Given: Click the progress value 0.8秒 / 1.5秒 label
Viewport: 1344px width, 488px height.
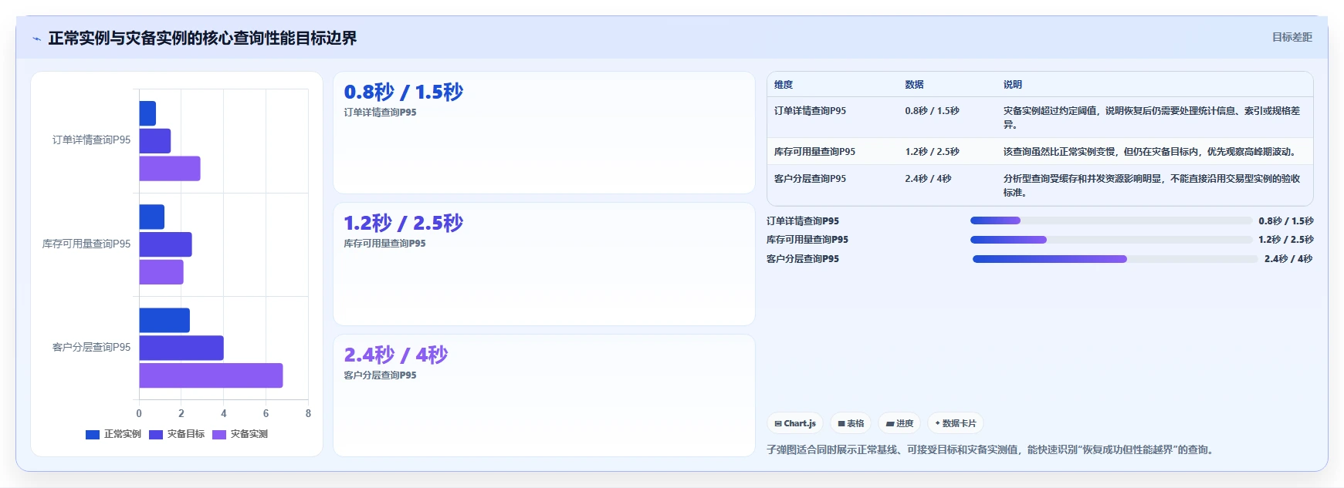Looking at the screenshot, I should pyautogui.click(x=1285, y=221).
